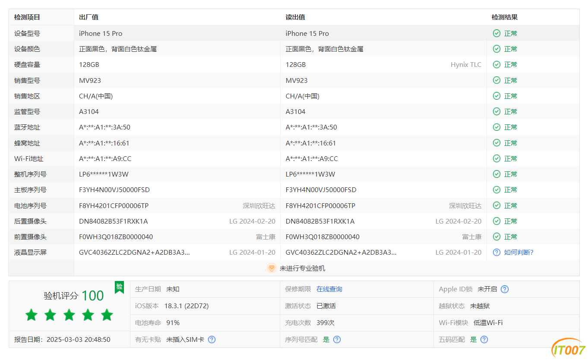Click iOS version 18.3.1 (22D72)
This screenshot has width=588, height=360.
click(x=187, y=306)
